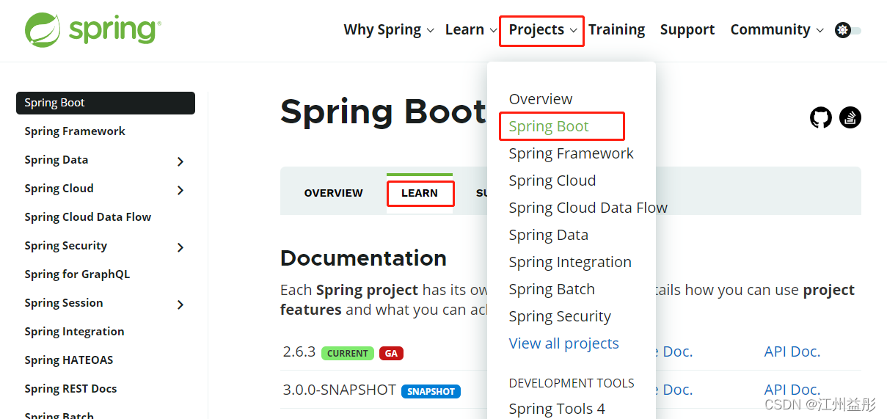Open Spring REST Docs in the sidebar
Image resolution: width=887 pixels, height=419 pixels.
coord(70,389)
